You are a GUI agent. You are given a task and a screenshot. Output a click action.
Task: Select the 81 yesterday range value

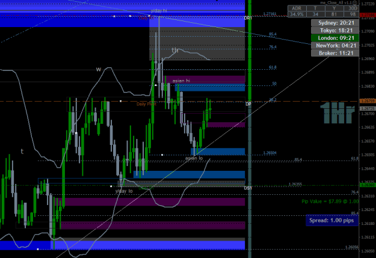(334, 14)
